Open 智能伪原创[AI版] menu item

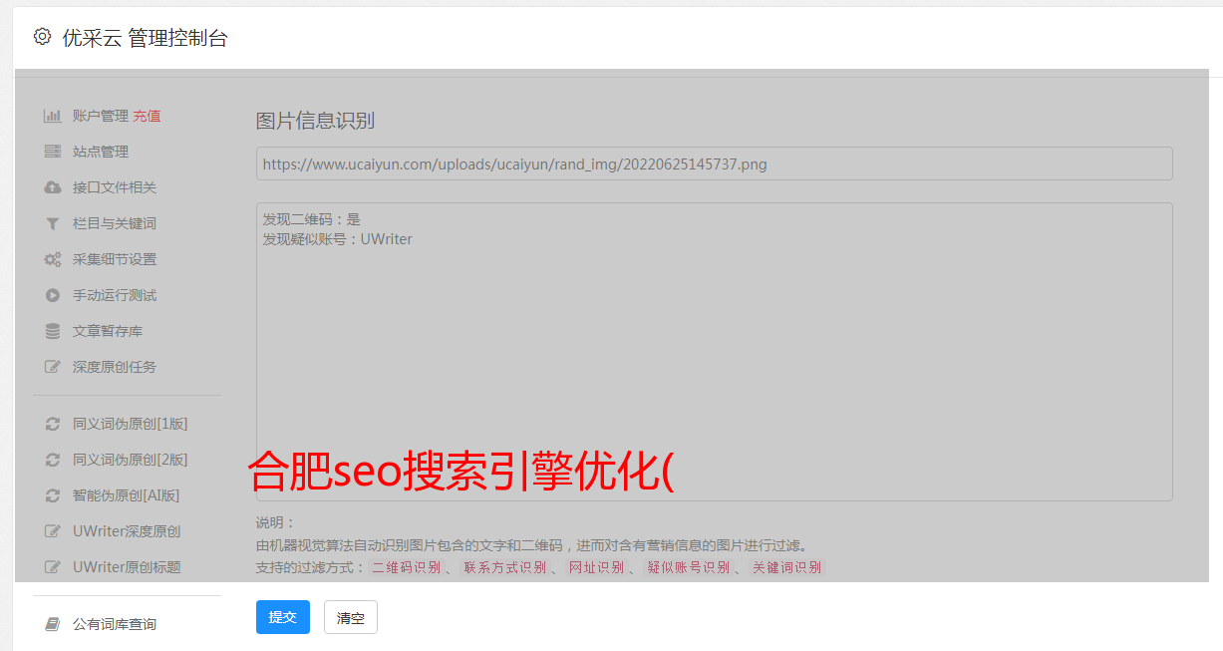127,495
